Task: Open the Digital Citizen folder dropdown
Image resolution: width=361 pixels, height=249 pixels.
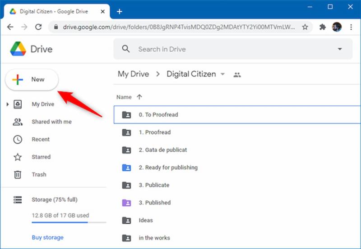Action: tap(222, 74)
